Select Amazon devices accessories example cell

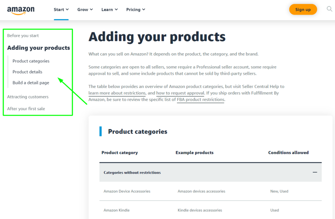[201, 191]
